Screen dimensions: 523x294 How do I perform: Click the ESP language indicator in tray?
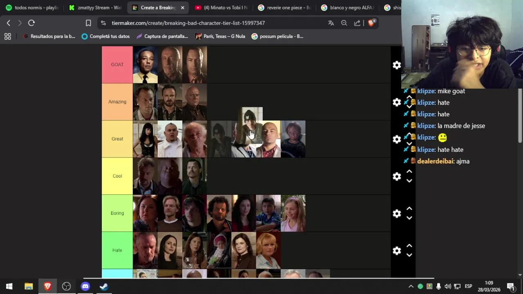click(468, 286)
